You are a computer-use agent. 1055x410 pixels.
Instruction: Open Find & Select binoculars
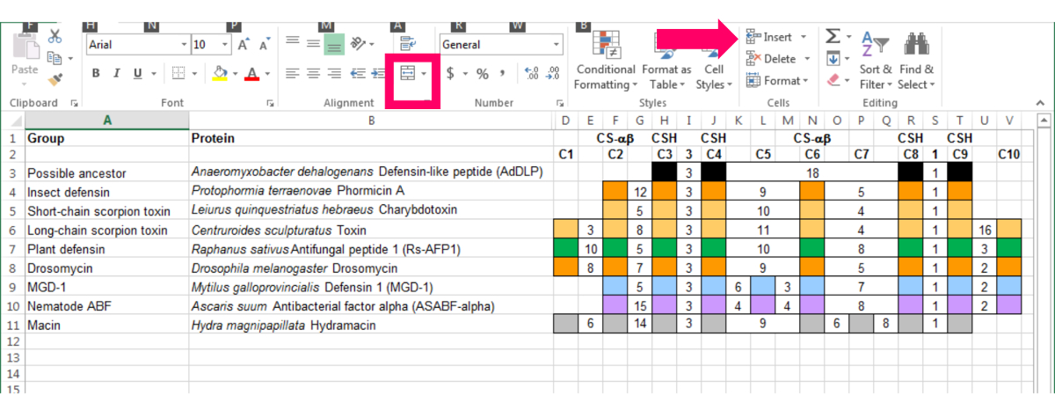[x=916, y=60]
